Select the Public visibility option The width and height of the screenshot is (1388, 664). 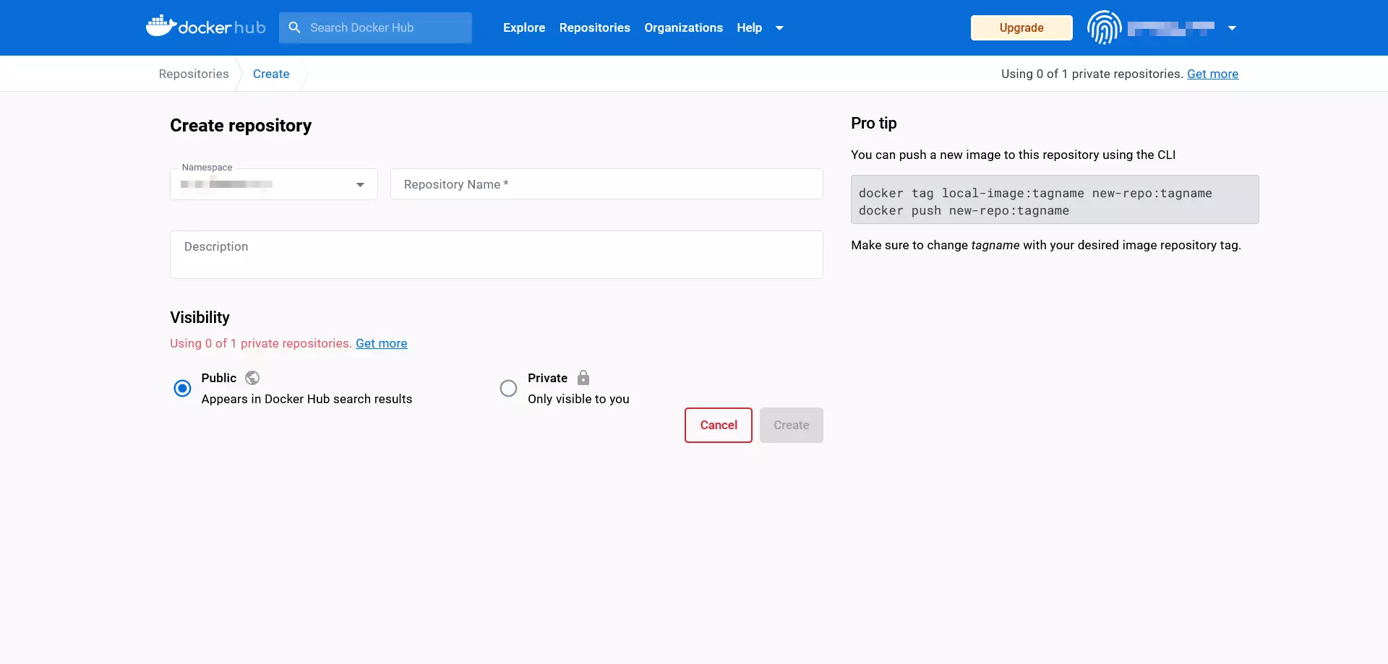tap(182, 388)
